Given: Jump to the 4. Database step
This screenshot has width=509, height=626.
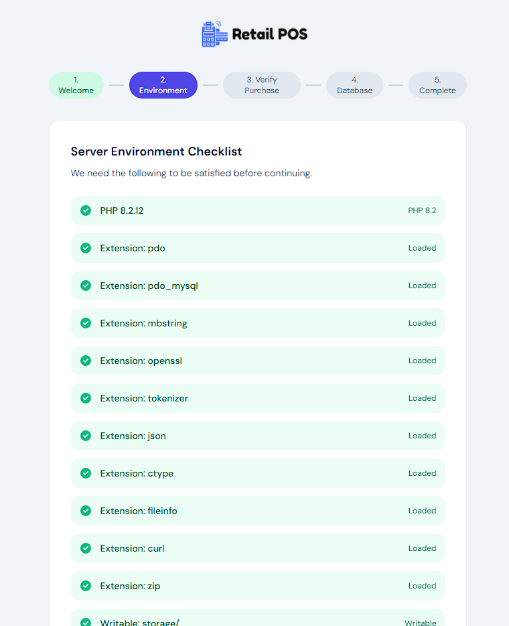Looking at the screenshot, I should tap(354, 85).
